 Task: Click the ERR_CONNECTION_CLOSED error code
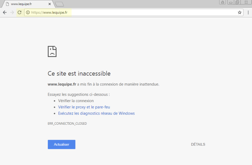tap(67, 124)
